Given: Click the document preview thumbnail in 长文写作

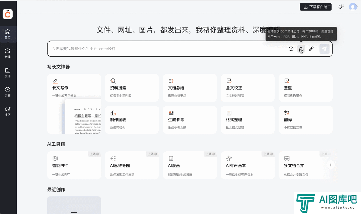Looking at the screenshot, I should (x=82, y=116).
